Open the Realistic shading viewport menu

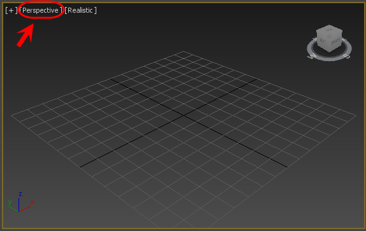[80, 10]
